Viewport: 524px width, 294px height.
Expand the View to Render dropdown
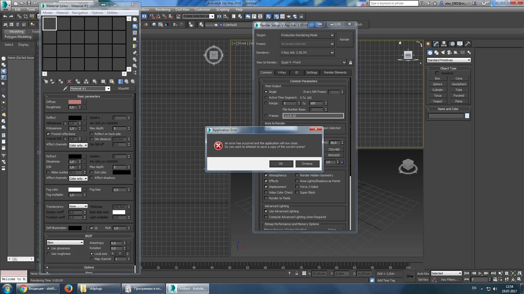345,62
